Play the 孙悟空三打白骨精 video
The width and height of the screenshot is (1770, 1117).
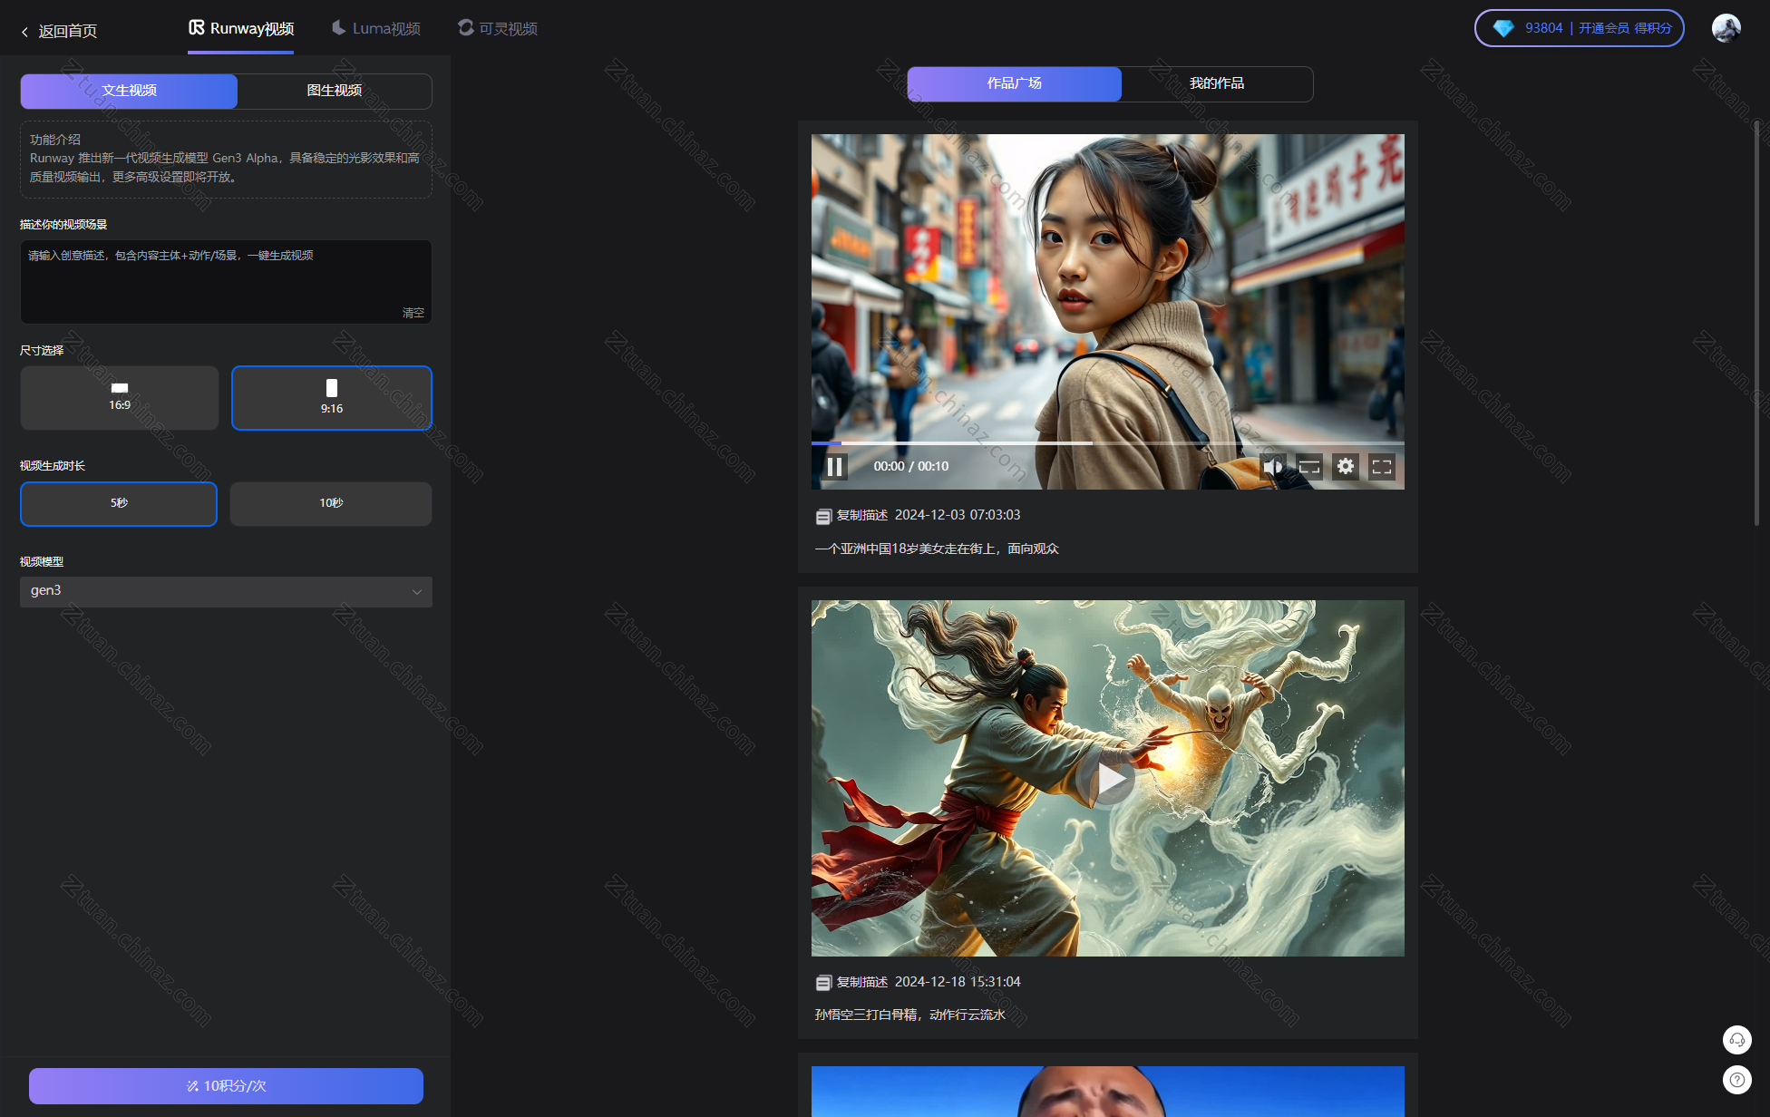pos(1107,778)
